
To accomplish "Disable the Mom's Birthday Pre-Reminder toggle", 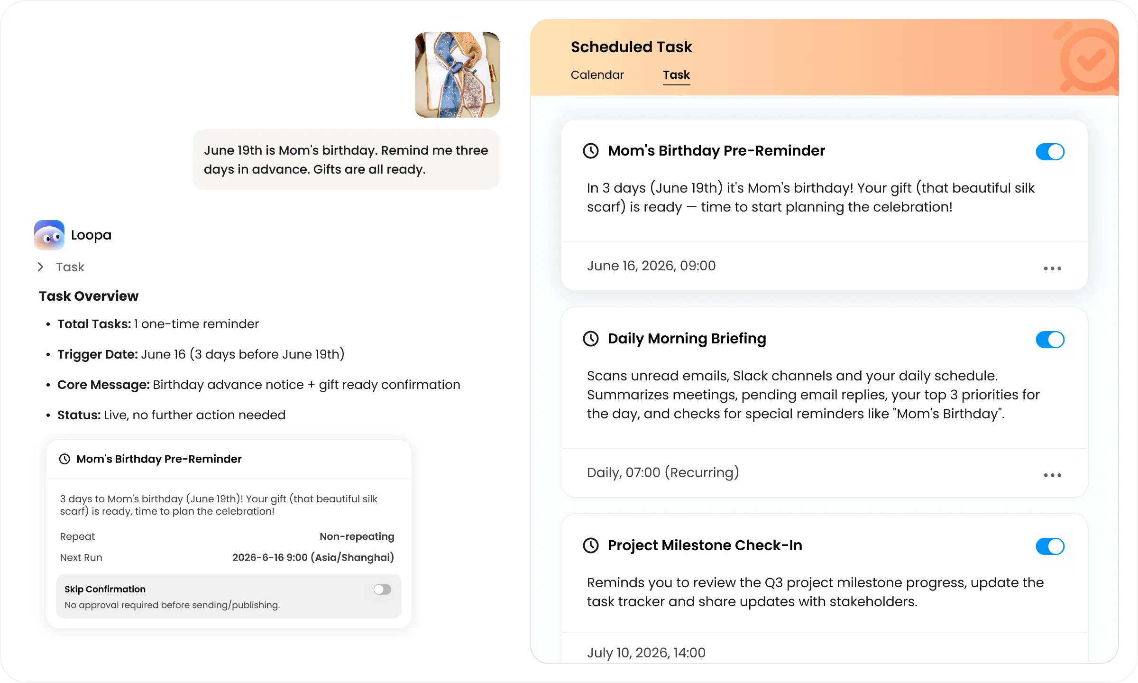I will (1050, 152).
